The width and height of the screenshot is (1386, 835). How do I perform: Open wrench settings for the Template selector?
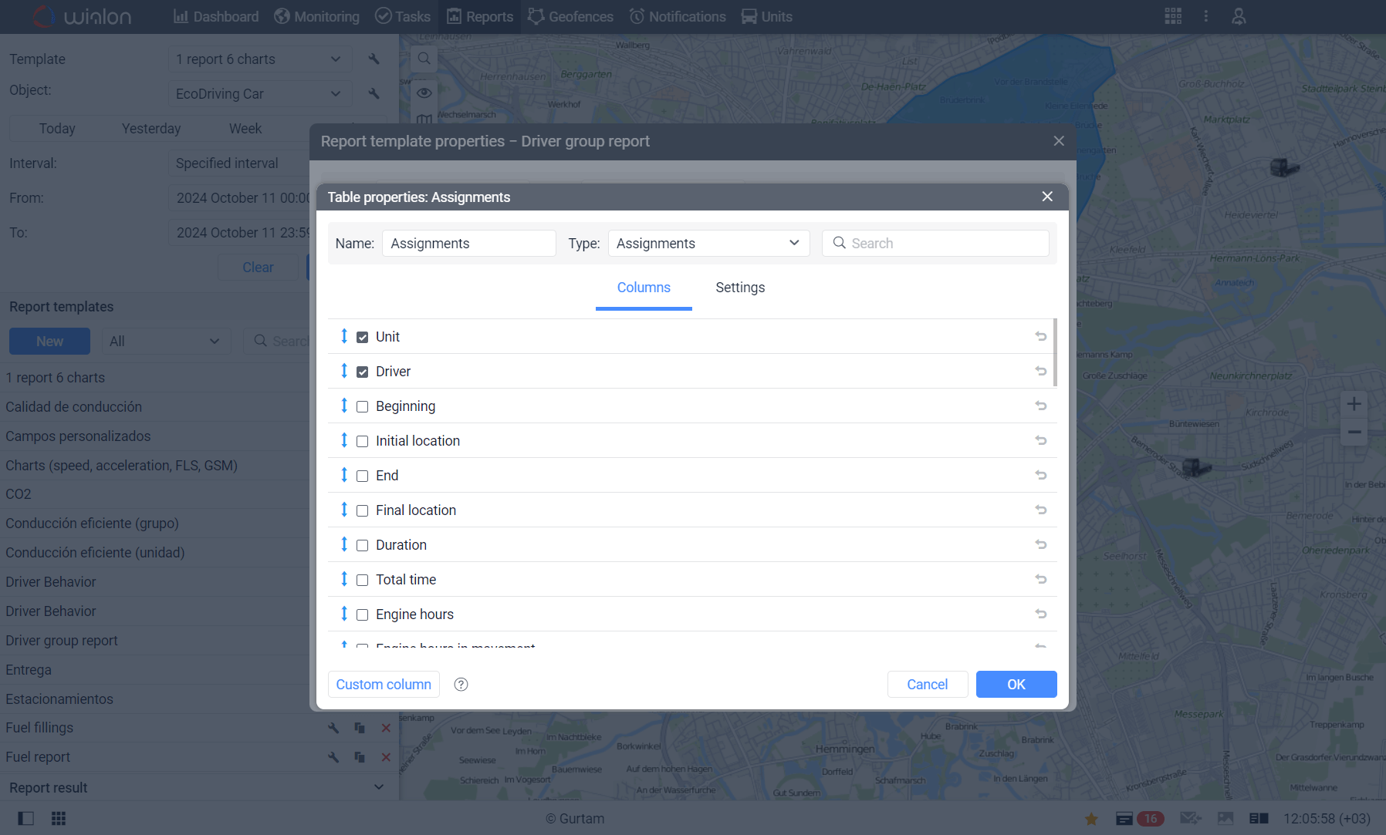[373, 59]
